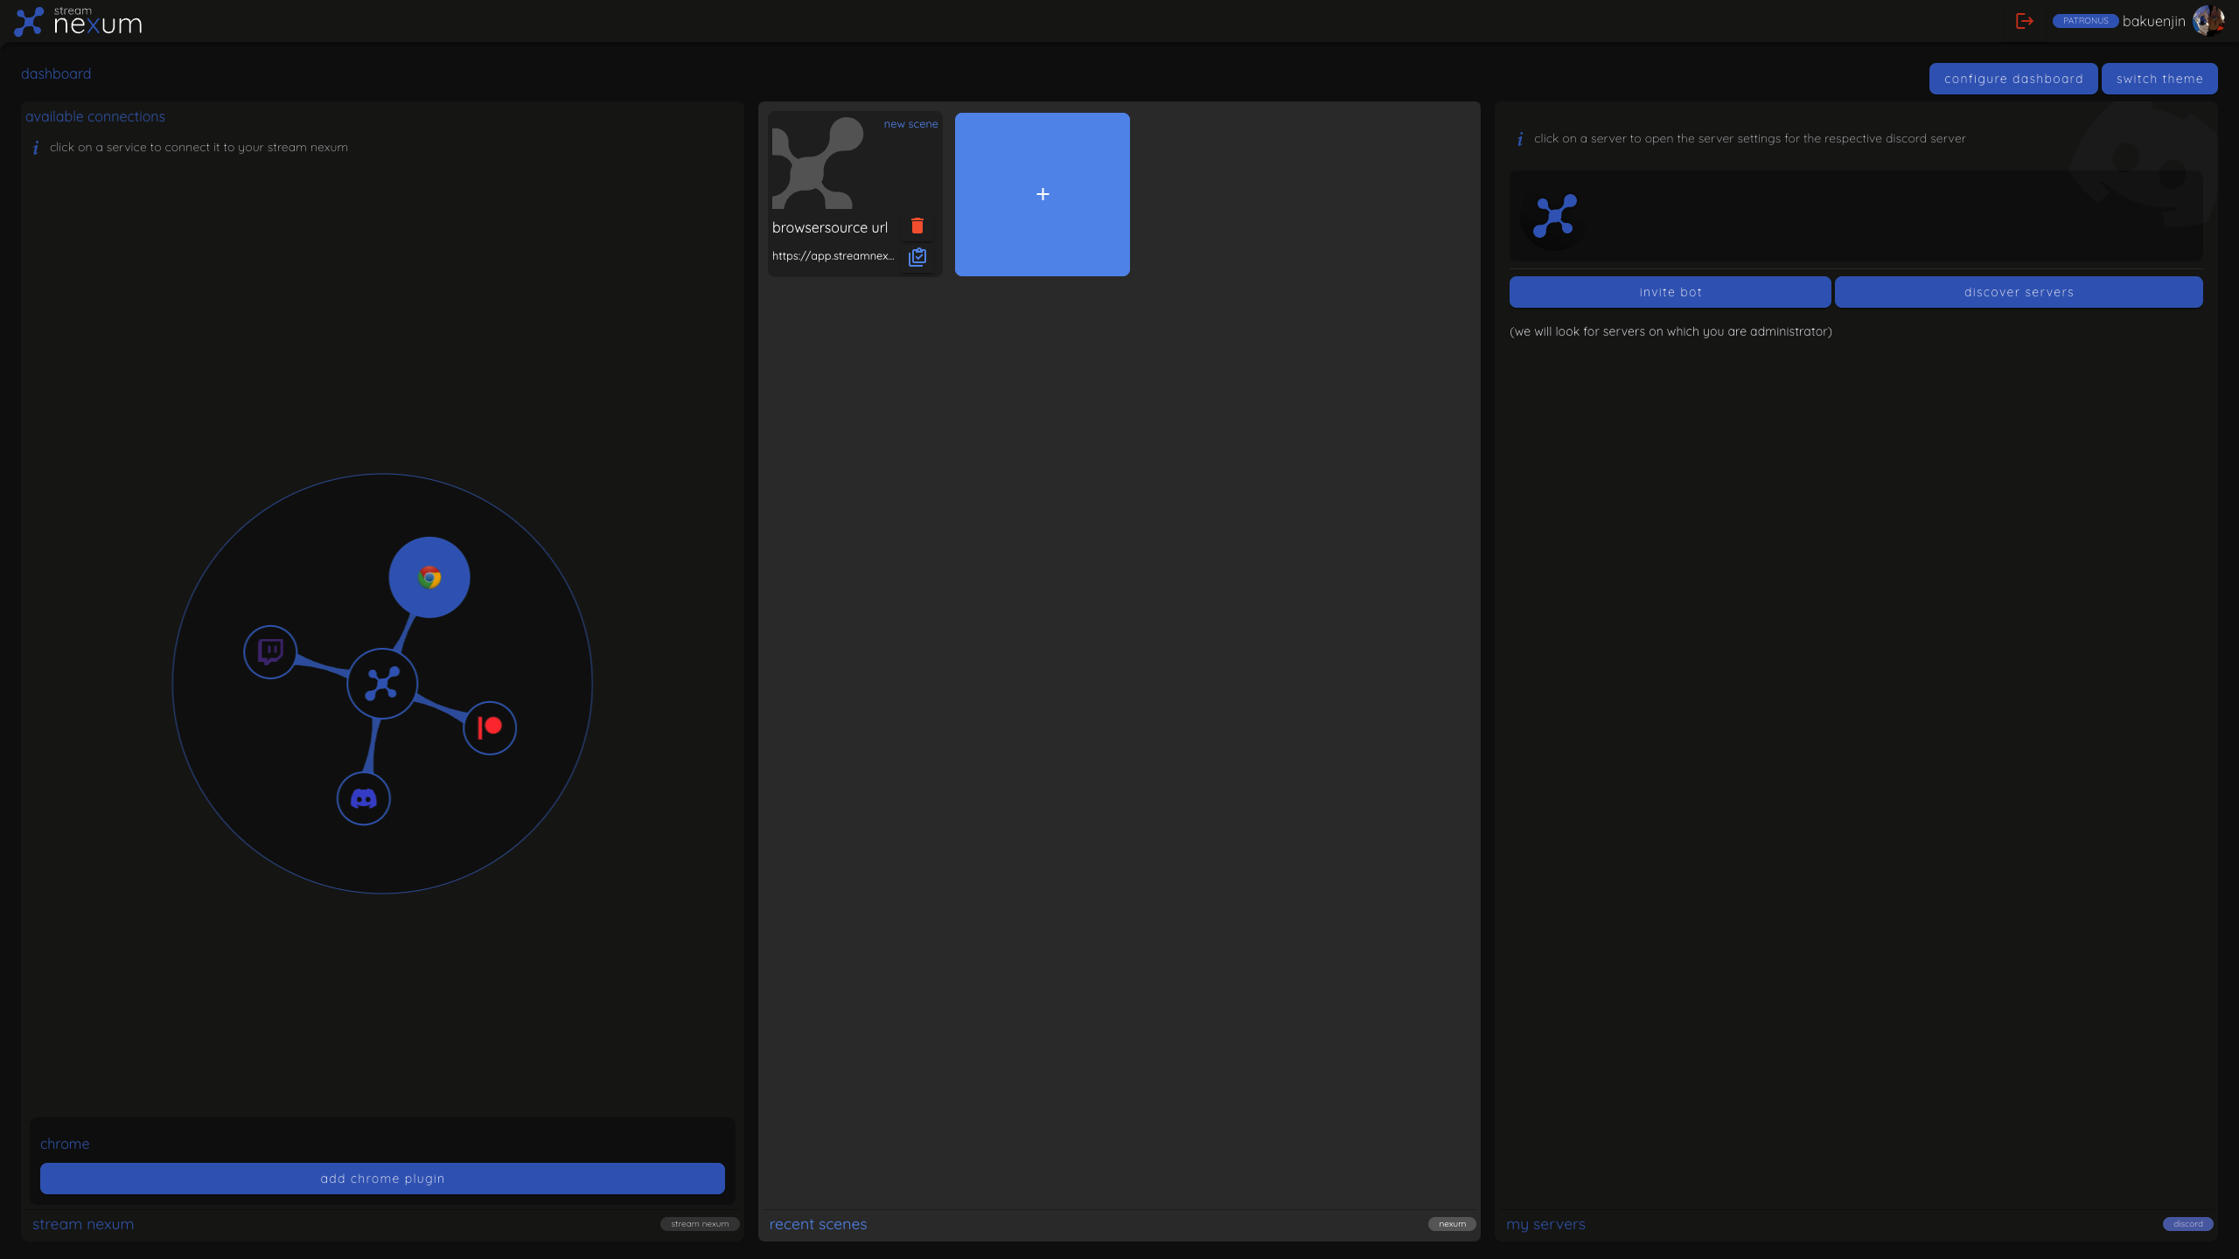Click the browsersource URL text field
Image resolution: width=2239 pixels, height=1259 pixels.
tap(833, 256)
